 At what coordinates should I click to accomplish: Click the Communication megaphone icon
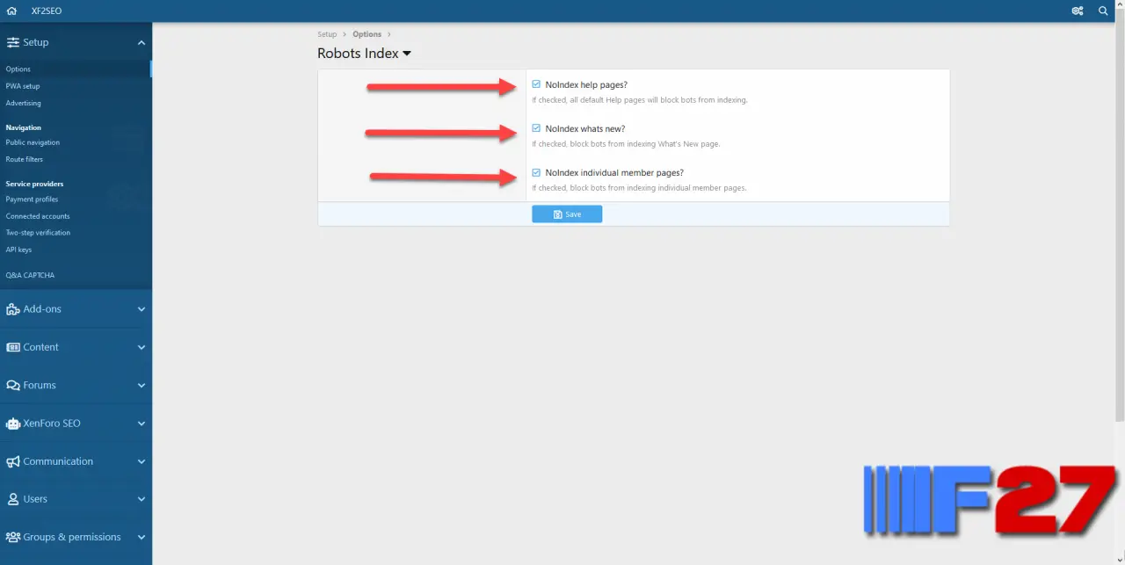click(13, 461)
